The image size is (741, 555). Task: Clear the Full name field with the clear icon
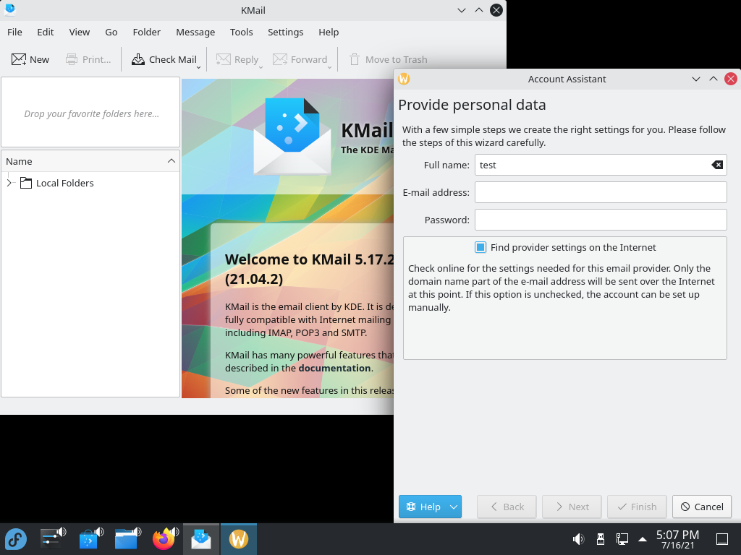point(717,165)
